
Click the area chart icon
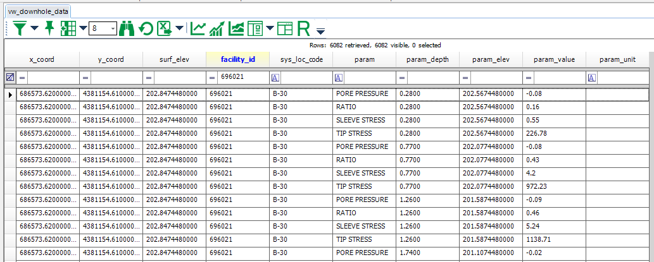(236, 28)
